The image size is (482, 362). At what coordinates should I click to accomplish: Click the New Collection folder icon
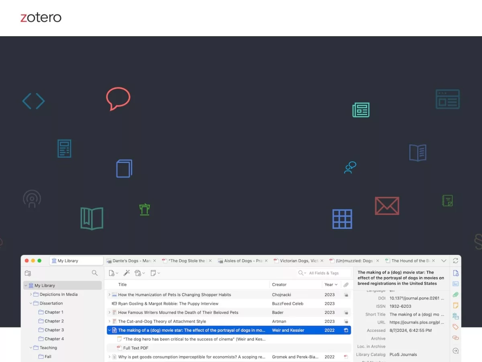[28, 273]
